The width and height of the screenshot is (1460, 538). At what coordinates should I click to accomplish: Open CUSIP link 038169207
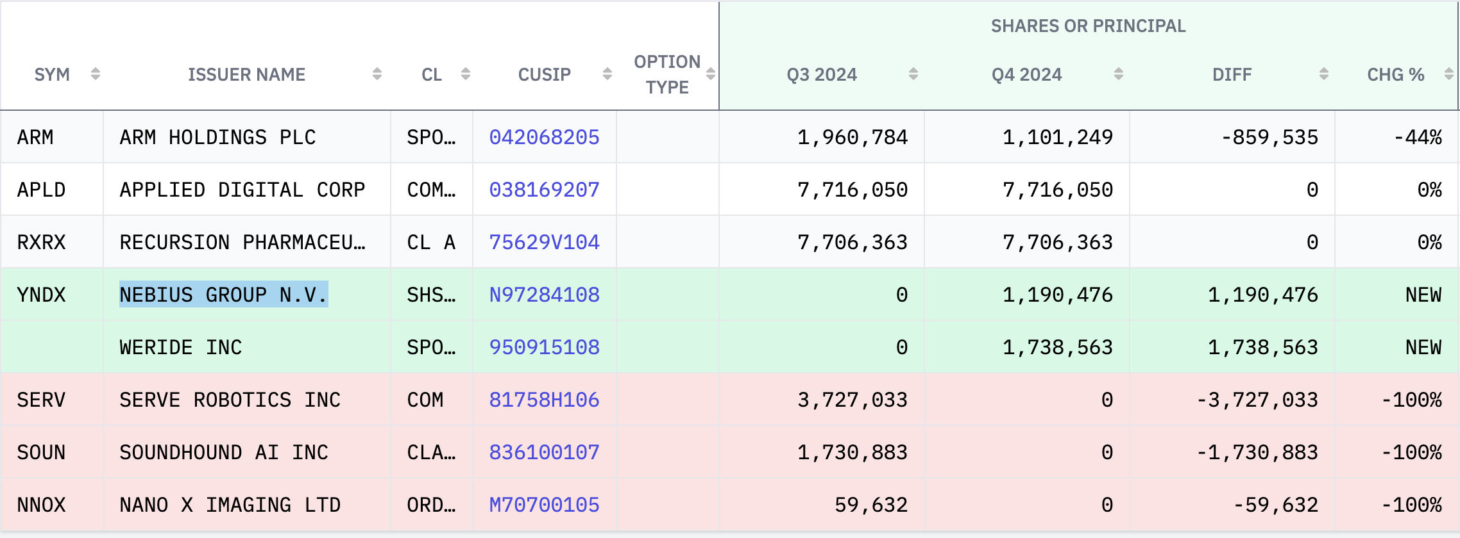[544, 190]
